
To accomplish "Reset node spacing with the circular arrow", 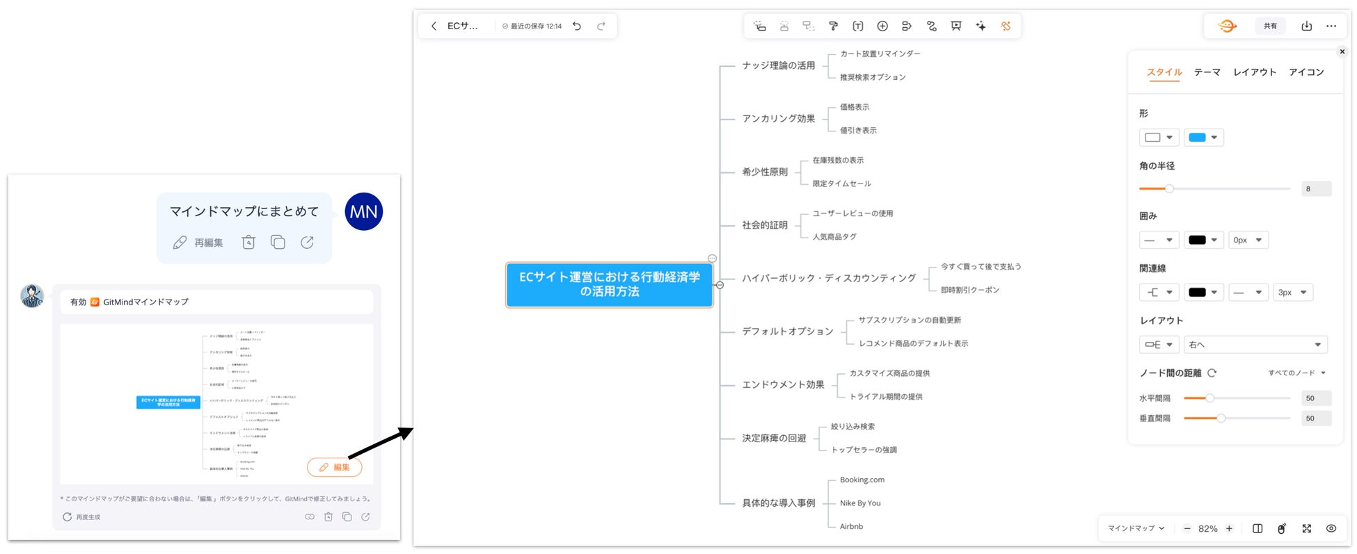I will pyautogui.click(x=1212, y=373).
